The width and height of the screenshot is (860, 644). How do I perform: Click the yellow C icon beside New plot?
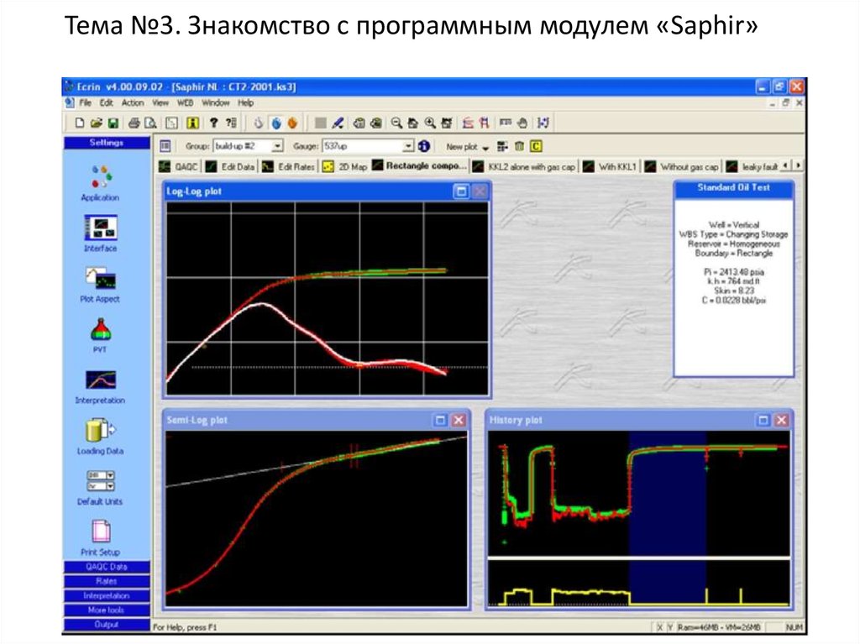tap(536, 146)
